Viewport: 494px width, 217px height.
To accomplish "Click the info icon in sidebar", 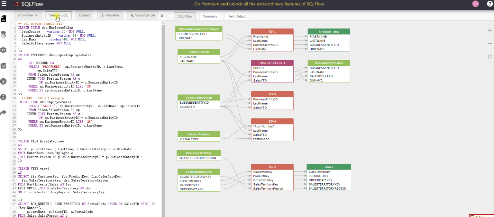I will (x=4, y=97).
